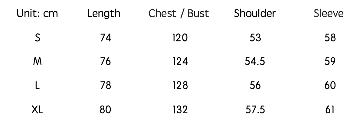The width and height of the screenshot is (363, 127).
Task: Click the length value 78
Action: pyautogui.click(x=106, y=86)
